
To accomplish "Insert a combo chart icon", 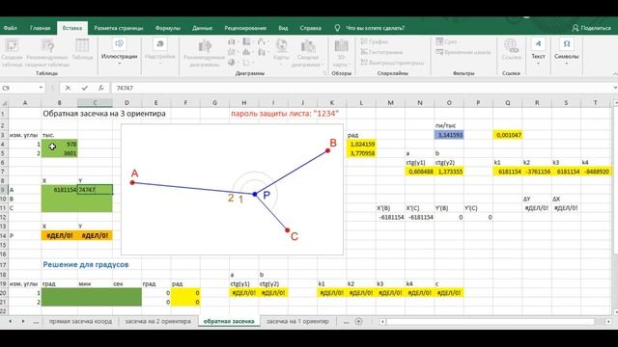I will point(262,52).
